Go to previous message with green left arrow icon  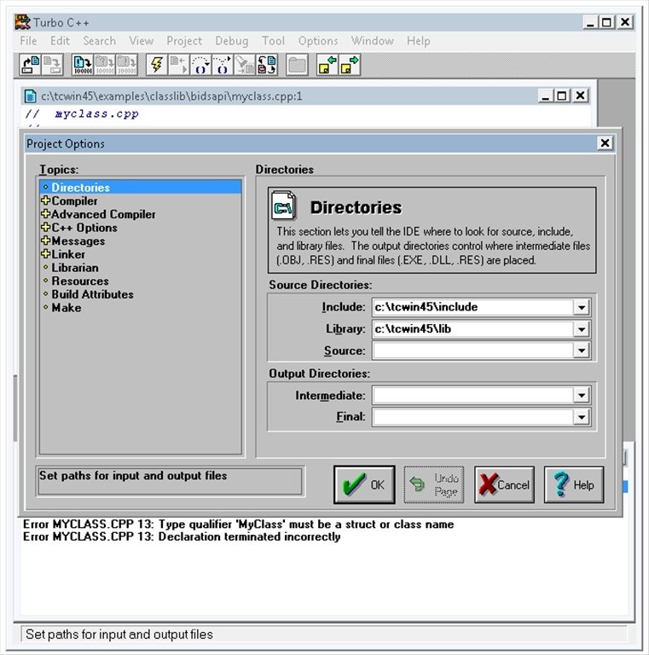[x=327, y=65]
